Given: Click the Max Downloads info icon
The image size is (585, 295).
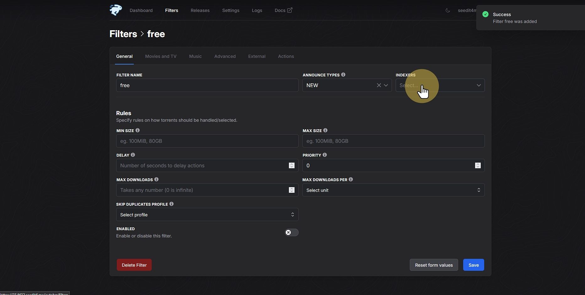Looking at the screenshot, I should coord(156,180).
